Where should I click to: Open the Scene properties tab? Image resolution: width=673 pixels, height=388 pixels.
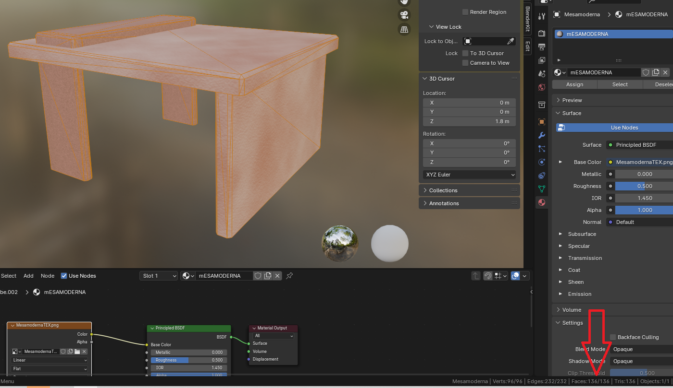[x=542, y=74]
